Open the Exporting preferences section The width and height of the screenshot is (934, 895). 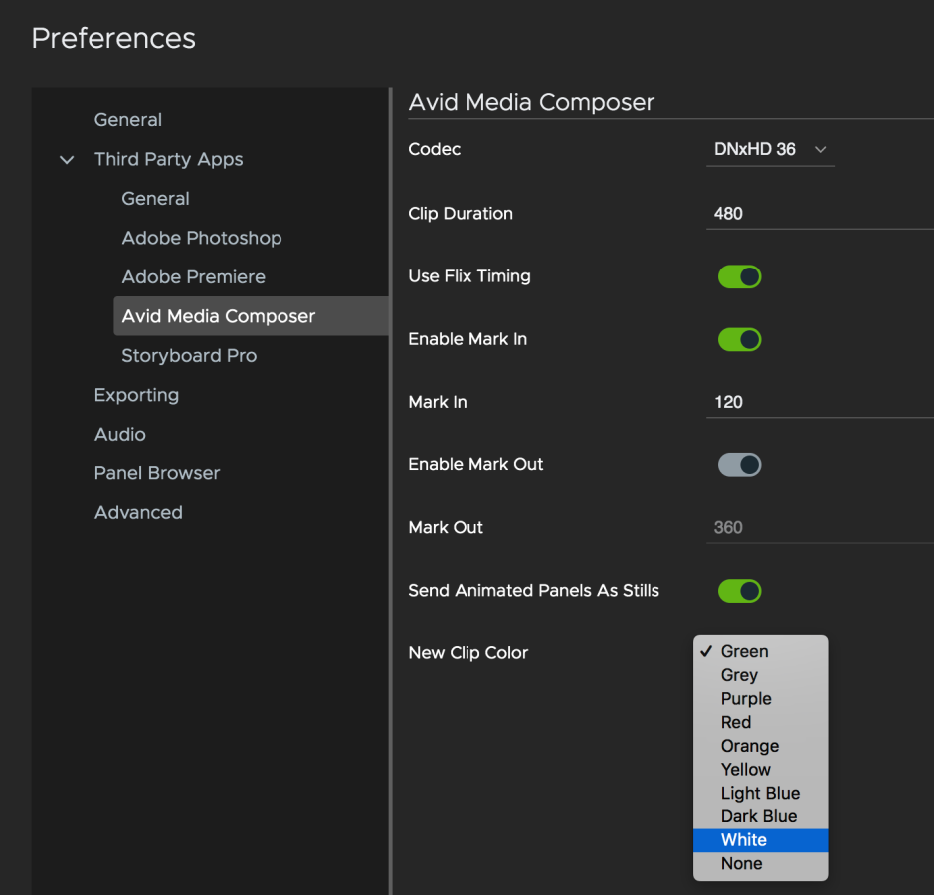[136, 395]
